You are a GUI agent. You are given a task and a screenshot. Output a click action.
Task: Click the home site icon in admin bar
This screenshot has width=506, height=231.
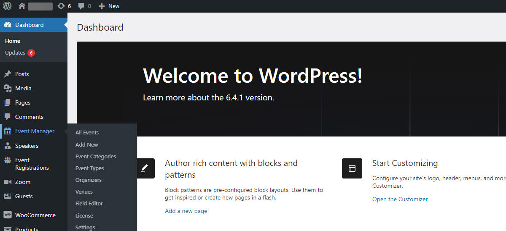click(x=22, y=6)
